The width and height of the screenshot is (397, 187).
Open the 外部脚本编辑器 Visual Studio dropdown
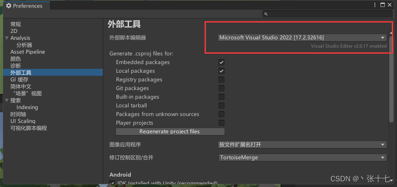[302, 38]
